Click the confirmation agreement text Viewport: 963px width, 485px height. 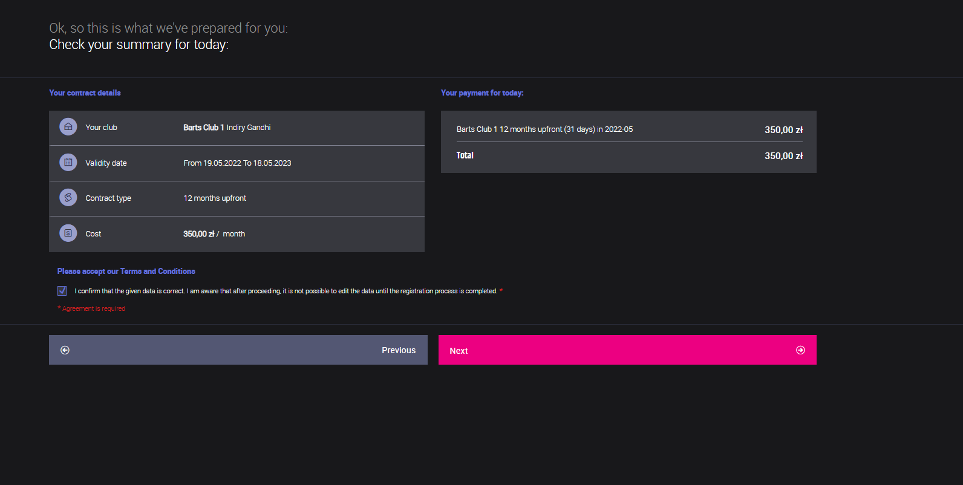coord(286,291)
